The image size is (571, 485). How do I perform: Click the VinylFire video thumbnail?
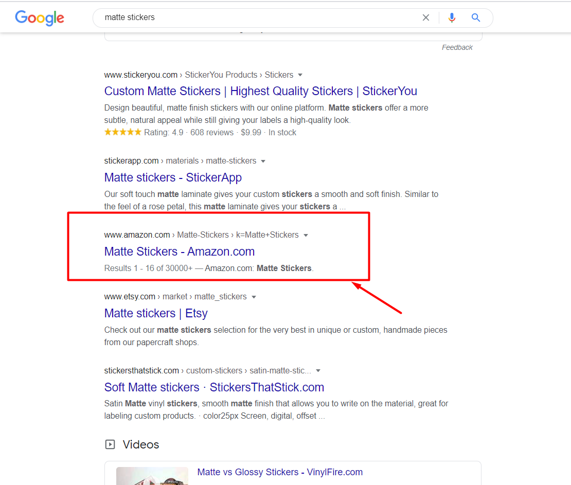[x=152, y=476]
